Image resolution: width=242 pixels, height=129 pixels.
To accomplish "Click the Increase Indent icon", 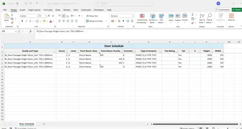I will point(76,21).
